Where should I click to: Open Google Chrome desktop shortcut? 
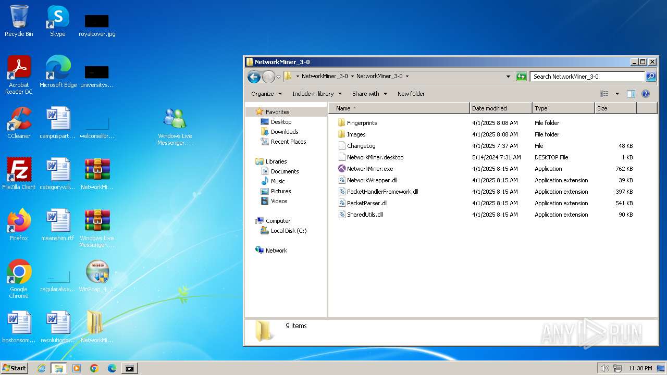(x=19, y=279)
